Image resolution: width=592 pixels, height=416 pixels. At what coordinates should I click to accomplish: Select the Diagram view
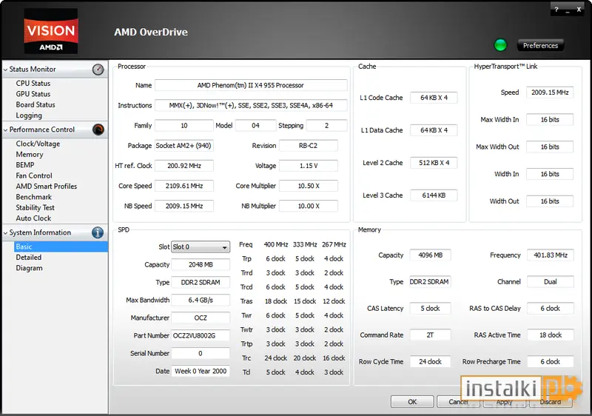(x=29, y=268)
